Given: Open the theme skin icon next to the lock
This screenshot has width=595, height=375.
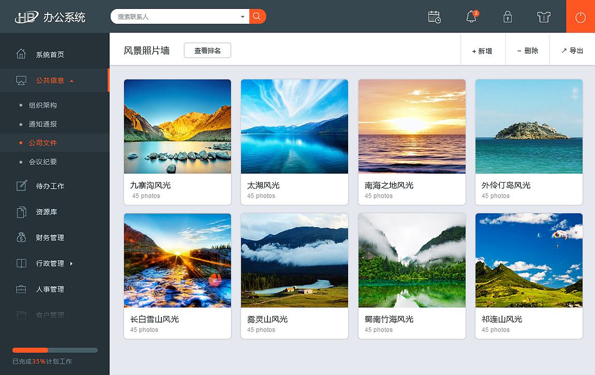Looking at the screenshot, I should (x=543, y=17).
